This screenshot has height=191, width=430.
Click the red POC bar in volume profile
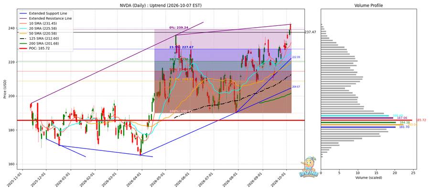pos(366,120)
